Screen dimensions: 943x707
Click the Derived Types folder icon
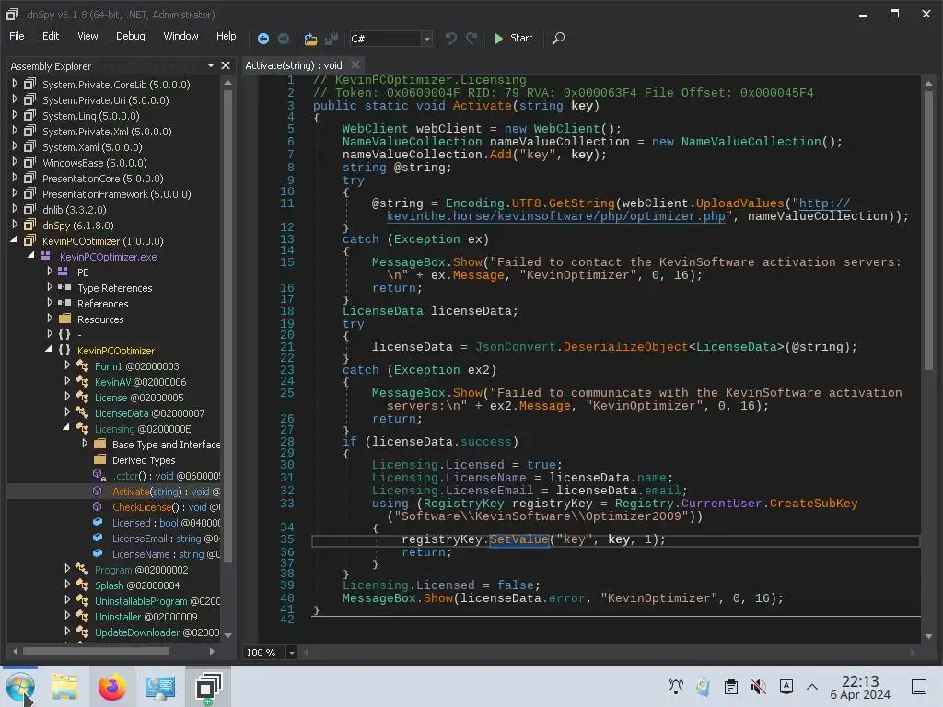tap(99, 459)
